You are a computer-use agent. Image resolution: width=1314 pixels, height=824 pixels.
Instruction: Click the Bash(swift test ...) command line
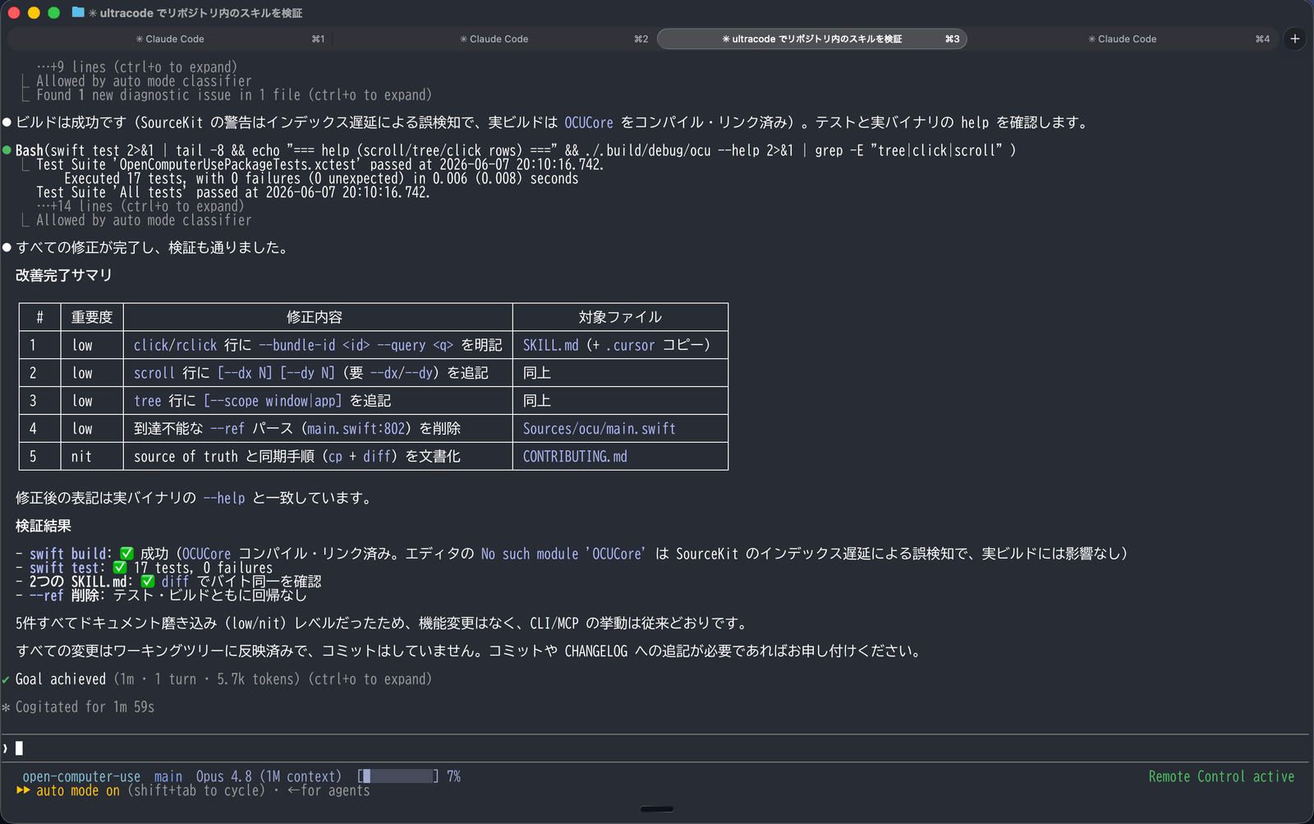pyautogui.click(x=516, y=150)
